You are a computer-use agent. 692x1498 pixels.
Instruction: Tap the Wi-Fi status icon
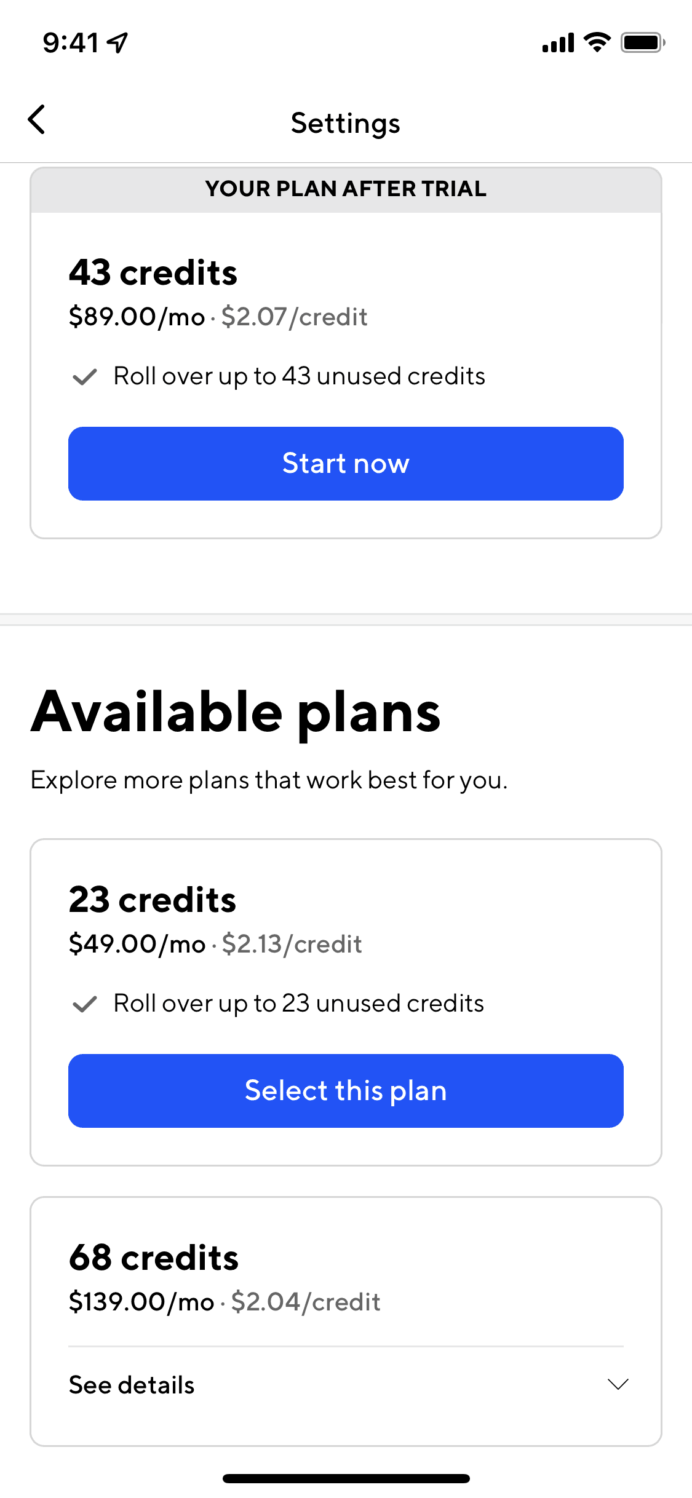point(597,42)
